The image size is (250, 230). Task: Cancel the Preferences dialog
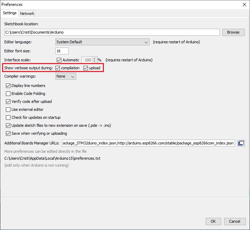pos(234,221)
